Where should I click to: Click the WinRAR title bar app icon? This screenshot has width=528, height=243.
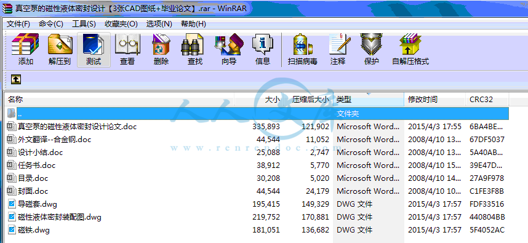(7, 8)
